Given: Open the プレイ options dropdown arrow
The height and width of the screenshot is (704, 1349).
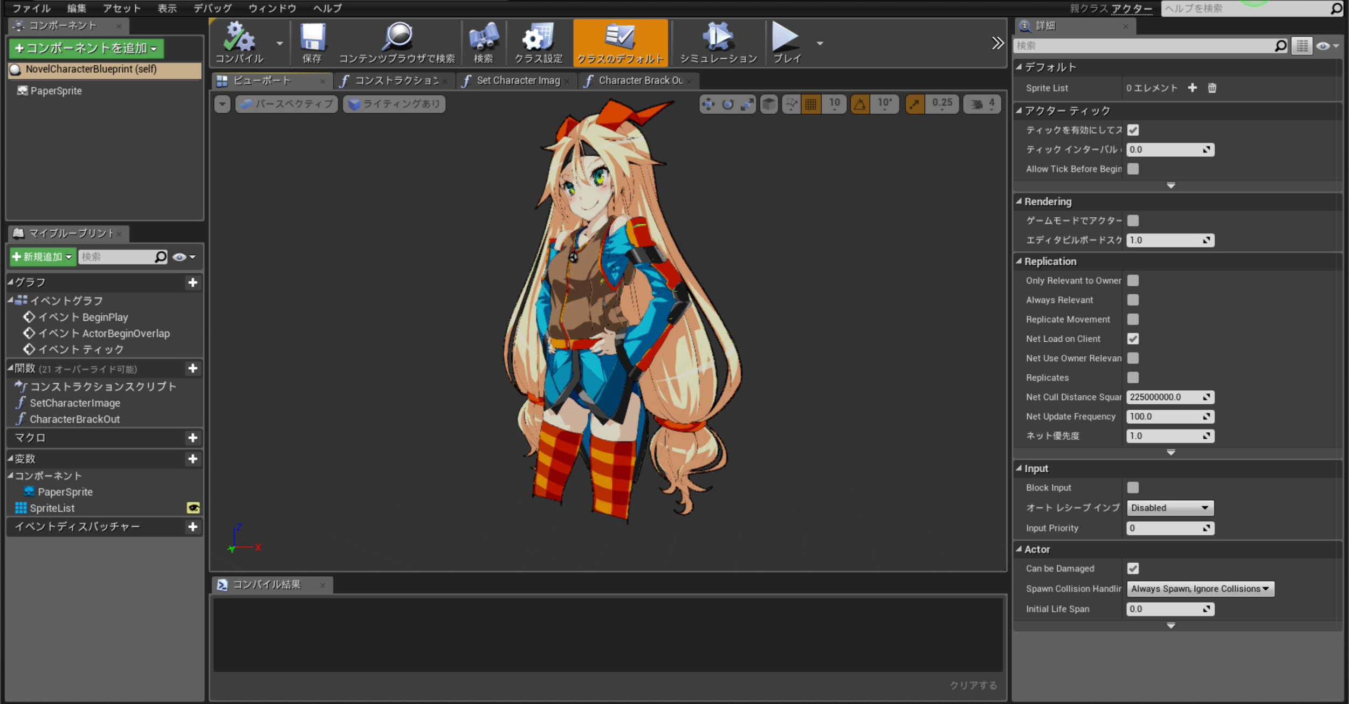Looking at the screenshot, I should tap(820, 43).
